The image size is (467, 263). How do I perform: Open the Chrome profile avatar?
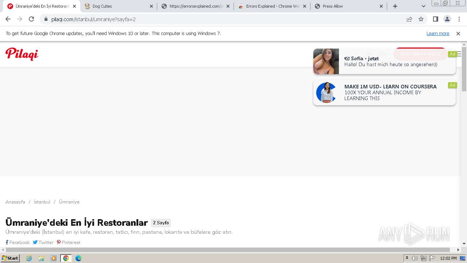pos(447,19)
